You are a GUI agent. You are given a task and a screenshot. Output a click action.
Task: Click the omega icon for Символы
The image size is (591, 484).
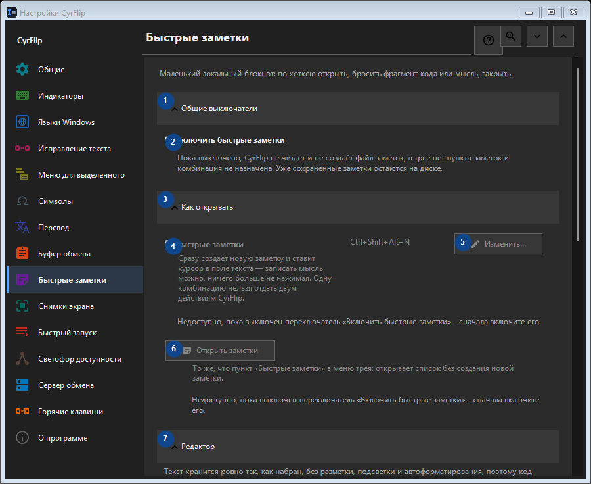point(22,201)
